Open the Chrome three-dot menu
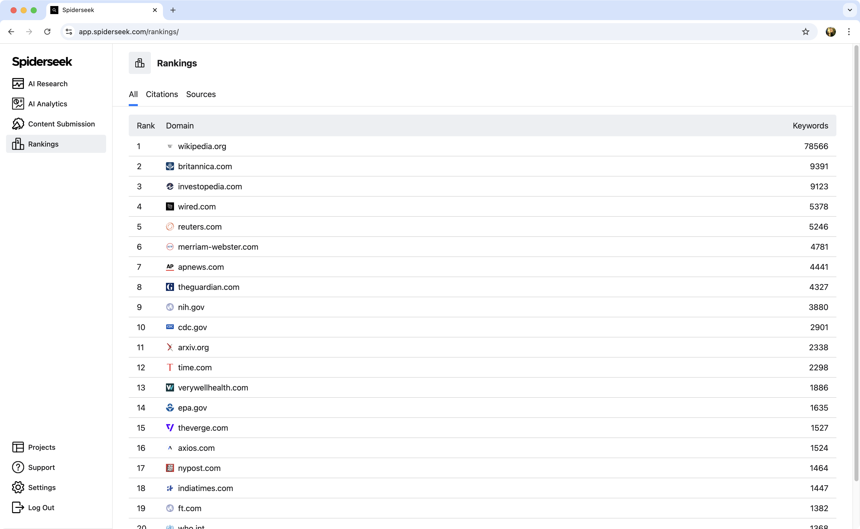The image size is (860, 529). [849, 32]
